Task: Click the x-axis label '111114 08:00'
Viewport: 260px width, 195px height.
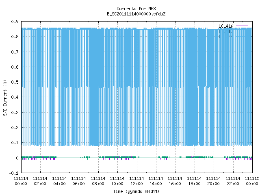Action: tap(98, 181)
